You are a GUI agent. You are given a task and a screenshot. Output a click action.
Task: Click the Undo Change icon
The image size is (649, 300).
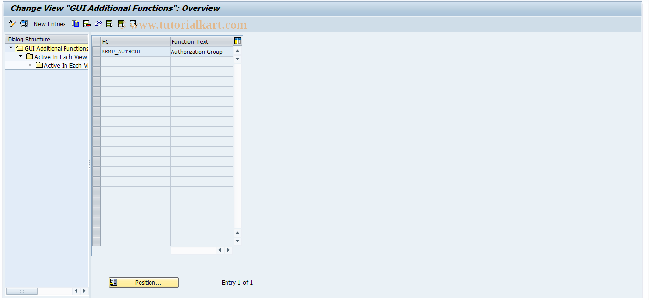[x=98, y=23]
